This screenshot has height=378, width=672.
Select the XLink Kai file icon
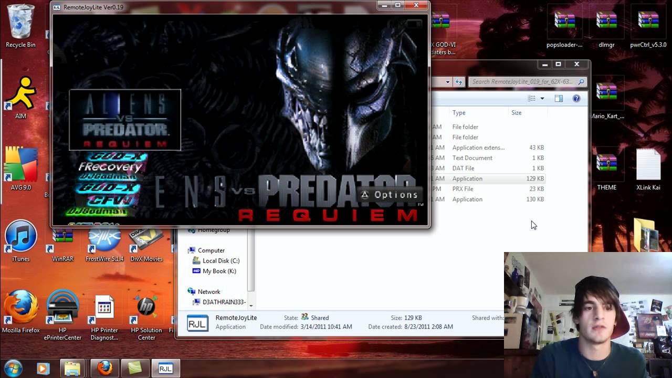pos(648,169)
